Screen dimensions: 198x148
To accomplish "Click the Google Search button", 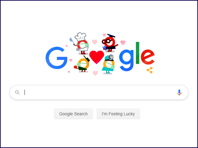I will coord(73,114).
